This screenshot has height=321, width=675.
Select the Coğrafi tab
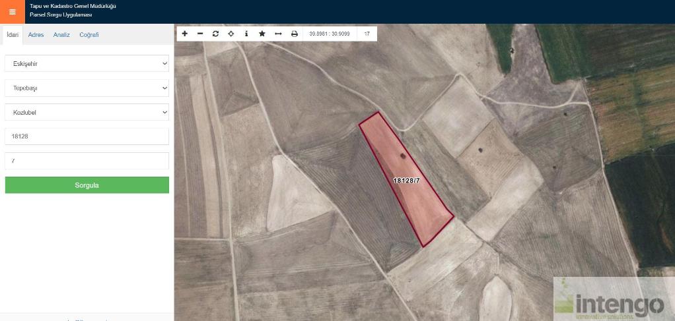[x=89, y=35]
